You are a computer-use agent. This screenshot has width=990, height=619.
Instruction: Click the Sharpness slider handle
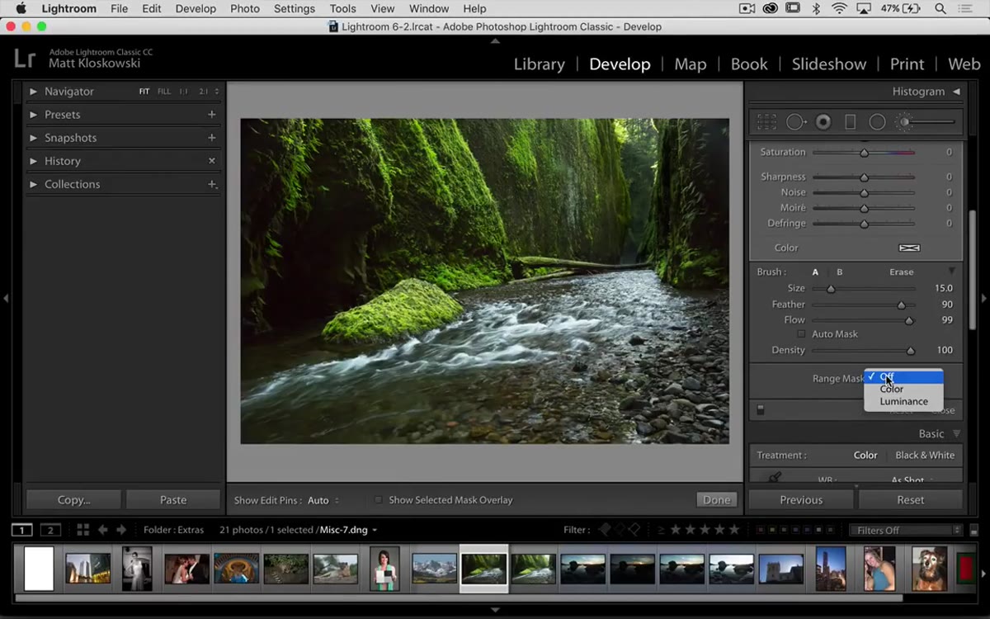click(x=865, y=177)
